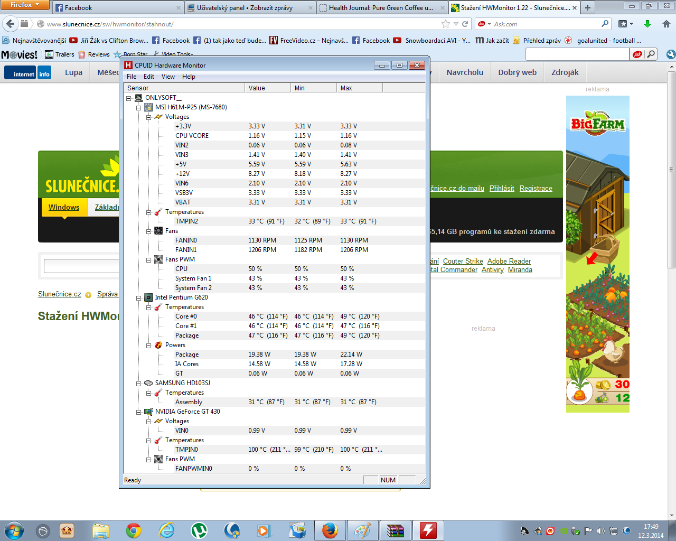
Task: Open the Adobe Reader link
Action: point(509,261)
